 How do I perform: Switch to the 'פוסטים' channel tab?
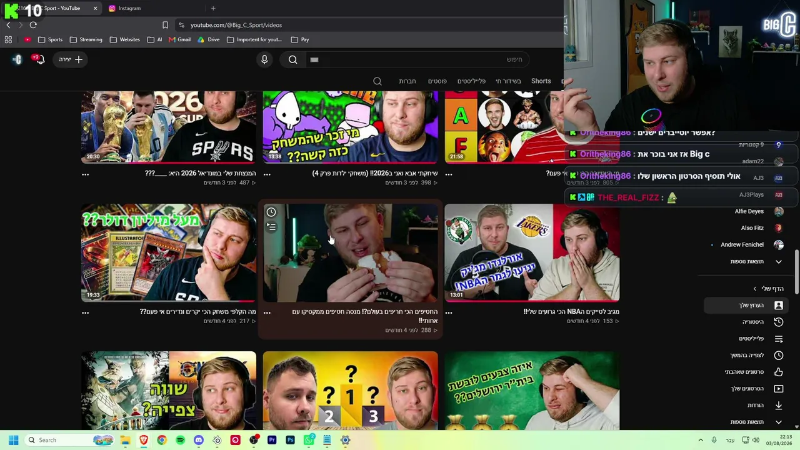pos(437,81)
